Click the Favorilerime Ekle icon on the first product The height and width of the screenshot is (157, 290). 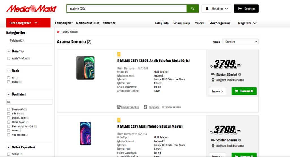pyautogui.click(x=119, y=107)
